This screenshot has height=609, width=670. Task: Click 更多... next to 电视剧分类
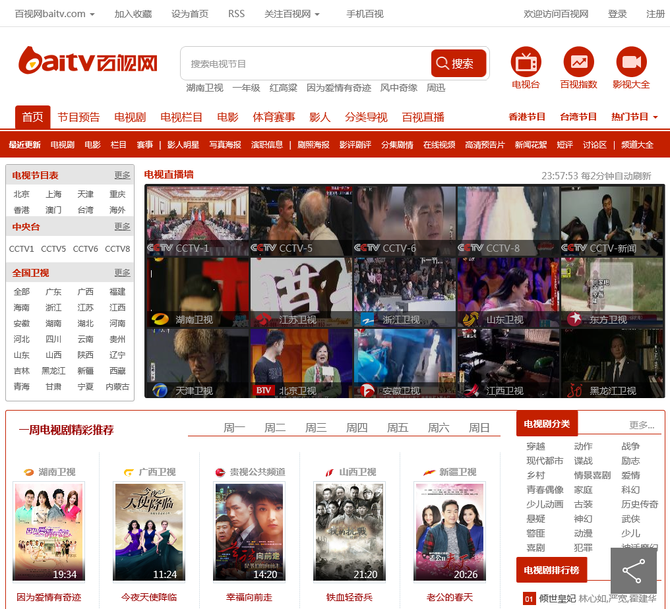(x=642, y=425)
